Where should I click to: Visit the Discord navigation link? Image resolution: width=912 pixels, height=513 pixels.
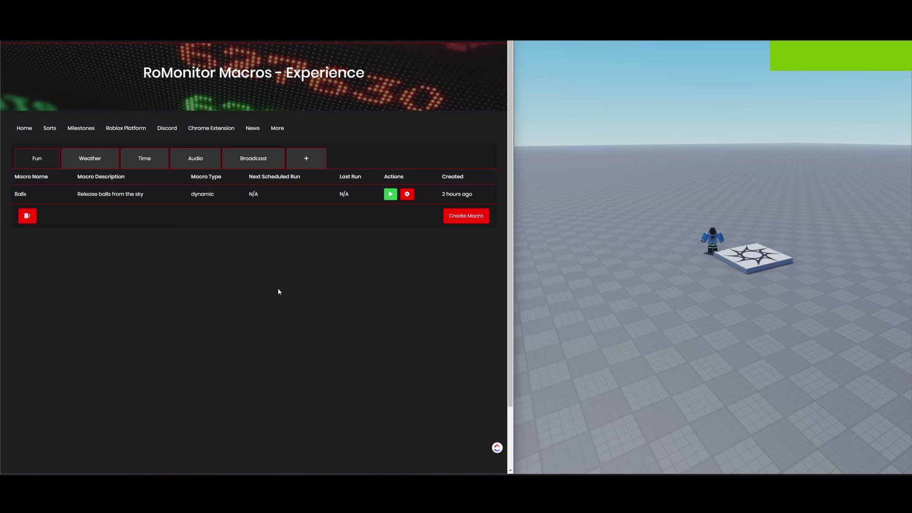tap(167, 128)
